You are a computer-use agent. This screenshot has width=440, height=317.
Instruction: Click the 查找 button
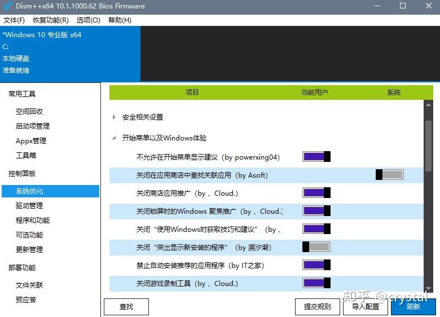click(x=126, y=307)
